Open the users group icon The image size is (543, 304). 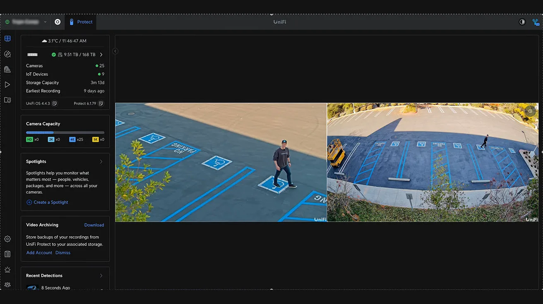pyautogui.click(x=7, y=285)
